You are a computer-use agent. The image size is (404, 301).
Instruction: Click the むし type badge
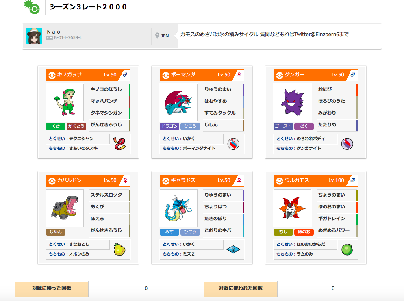[x=283, y=232]
